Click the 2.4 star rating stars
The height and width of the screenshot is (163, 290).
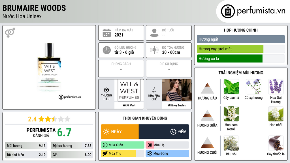[x=54, y=119]
